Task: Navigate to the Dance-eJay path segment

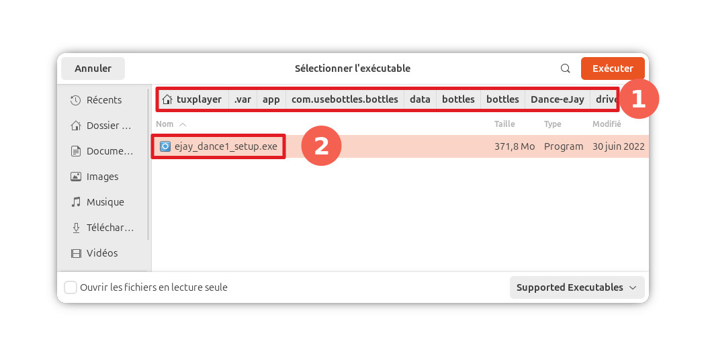Action: click(557, 99)
